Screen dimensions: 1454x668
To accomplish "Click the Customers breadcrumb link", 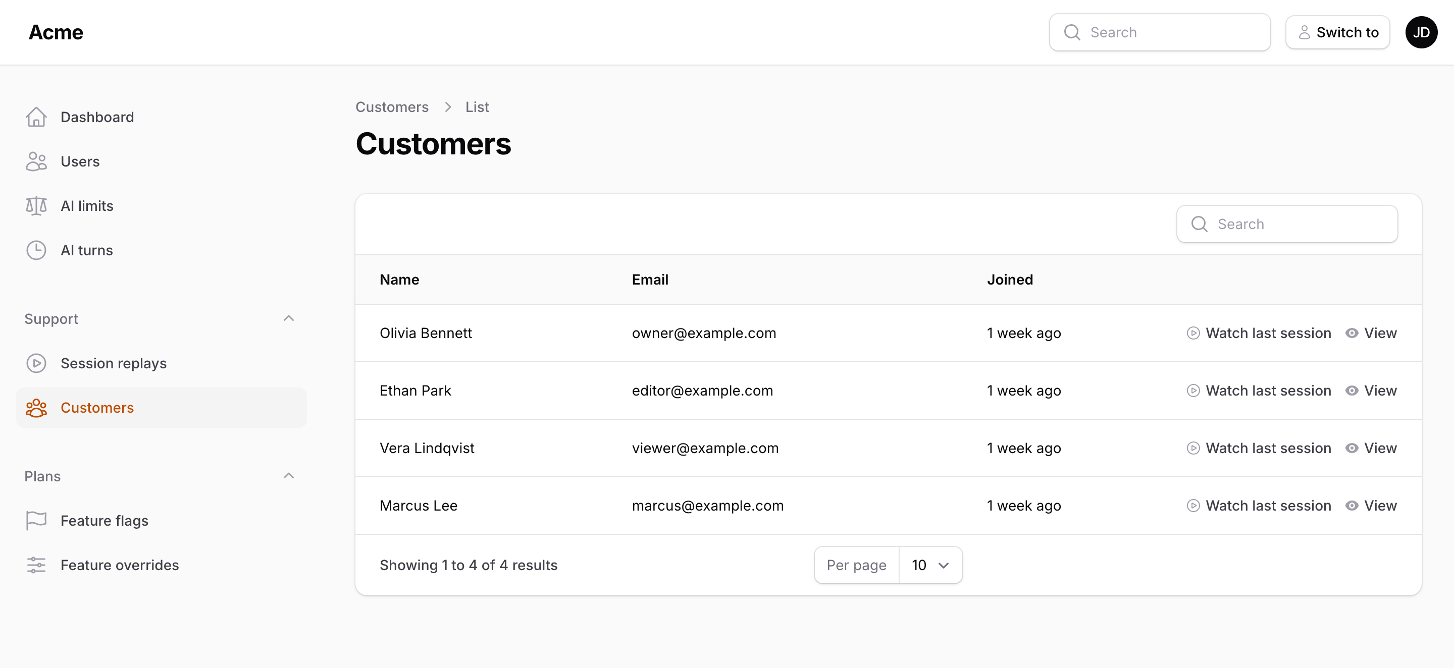I will coord(392,106).
